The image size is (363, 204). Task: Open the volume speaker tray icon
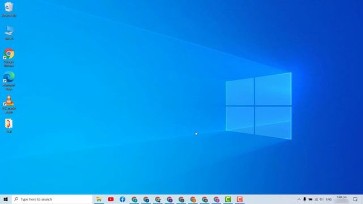[x=322, y=199]
